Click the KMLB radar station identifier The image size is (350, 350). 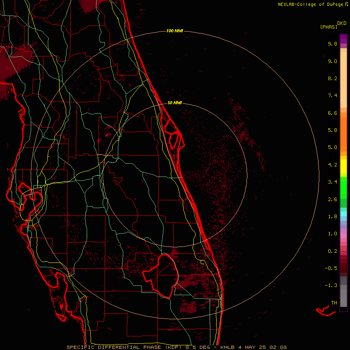click(227, 347)
